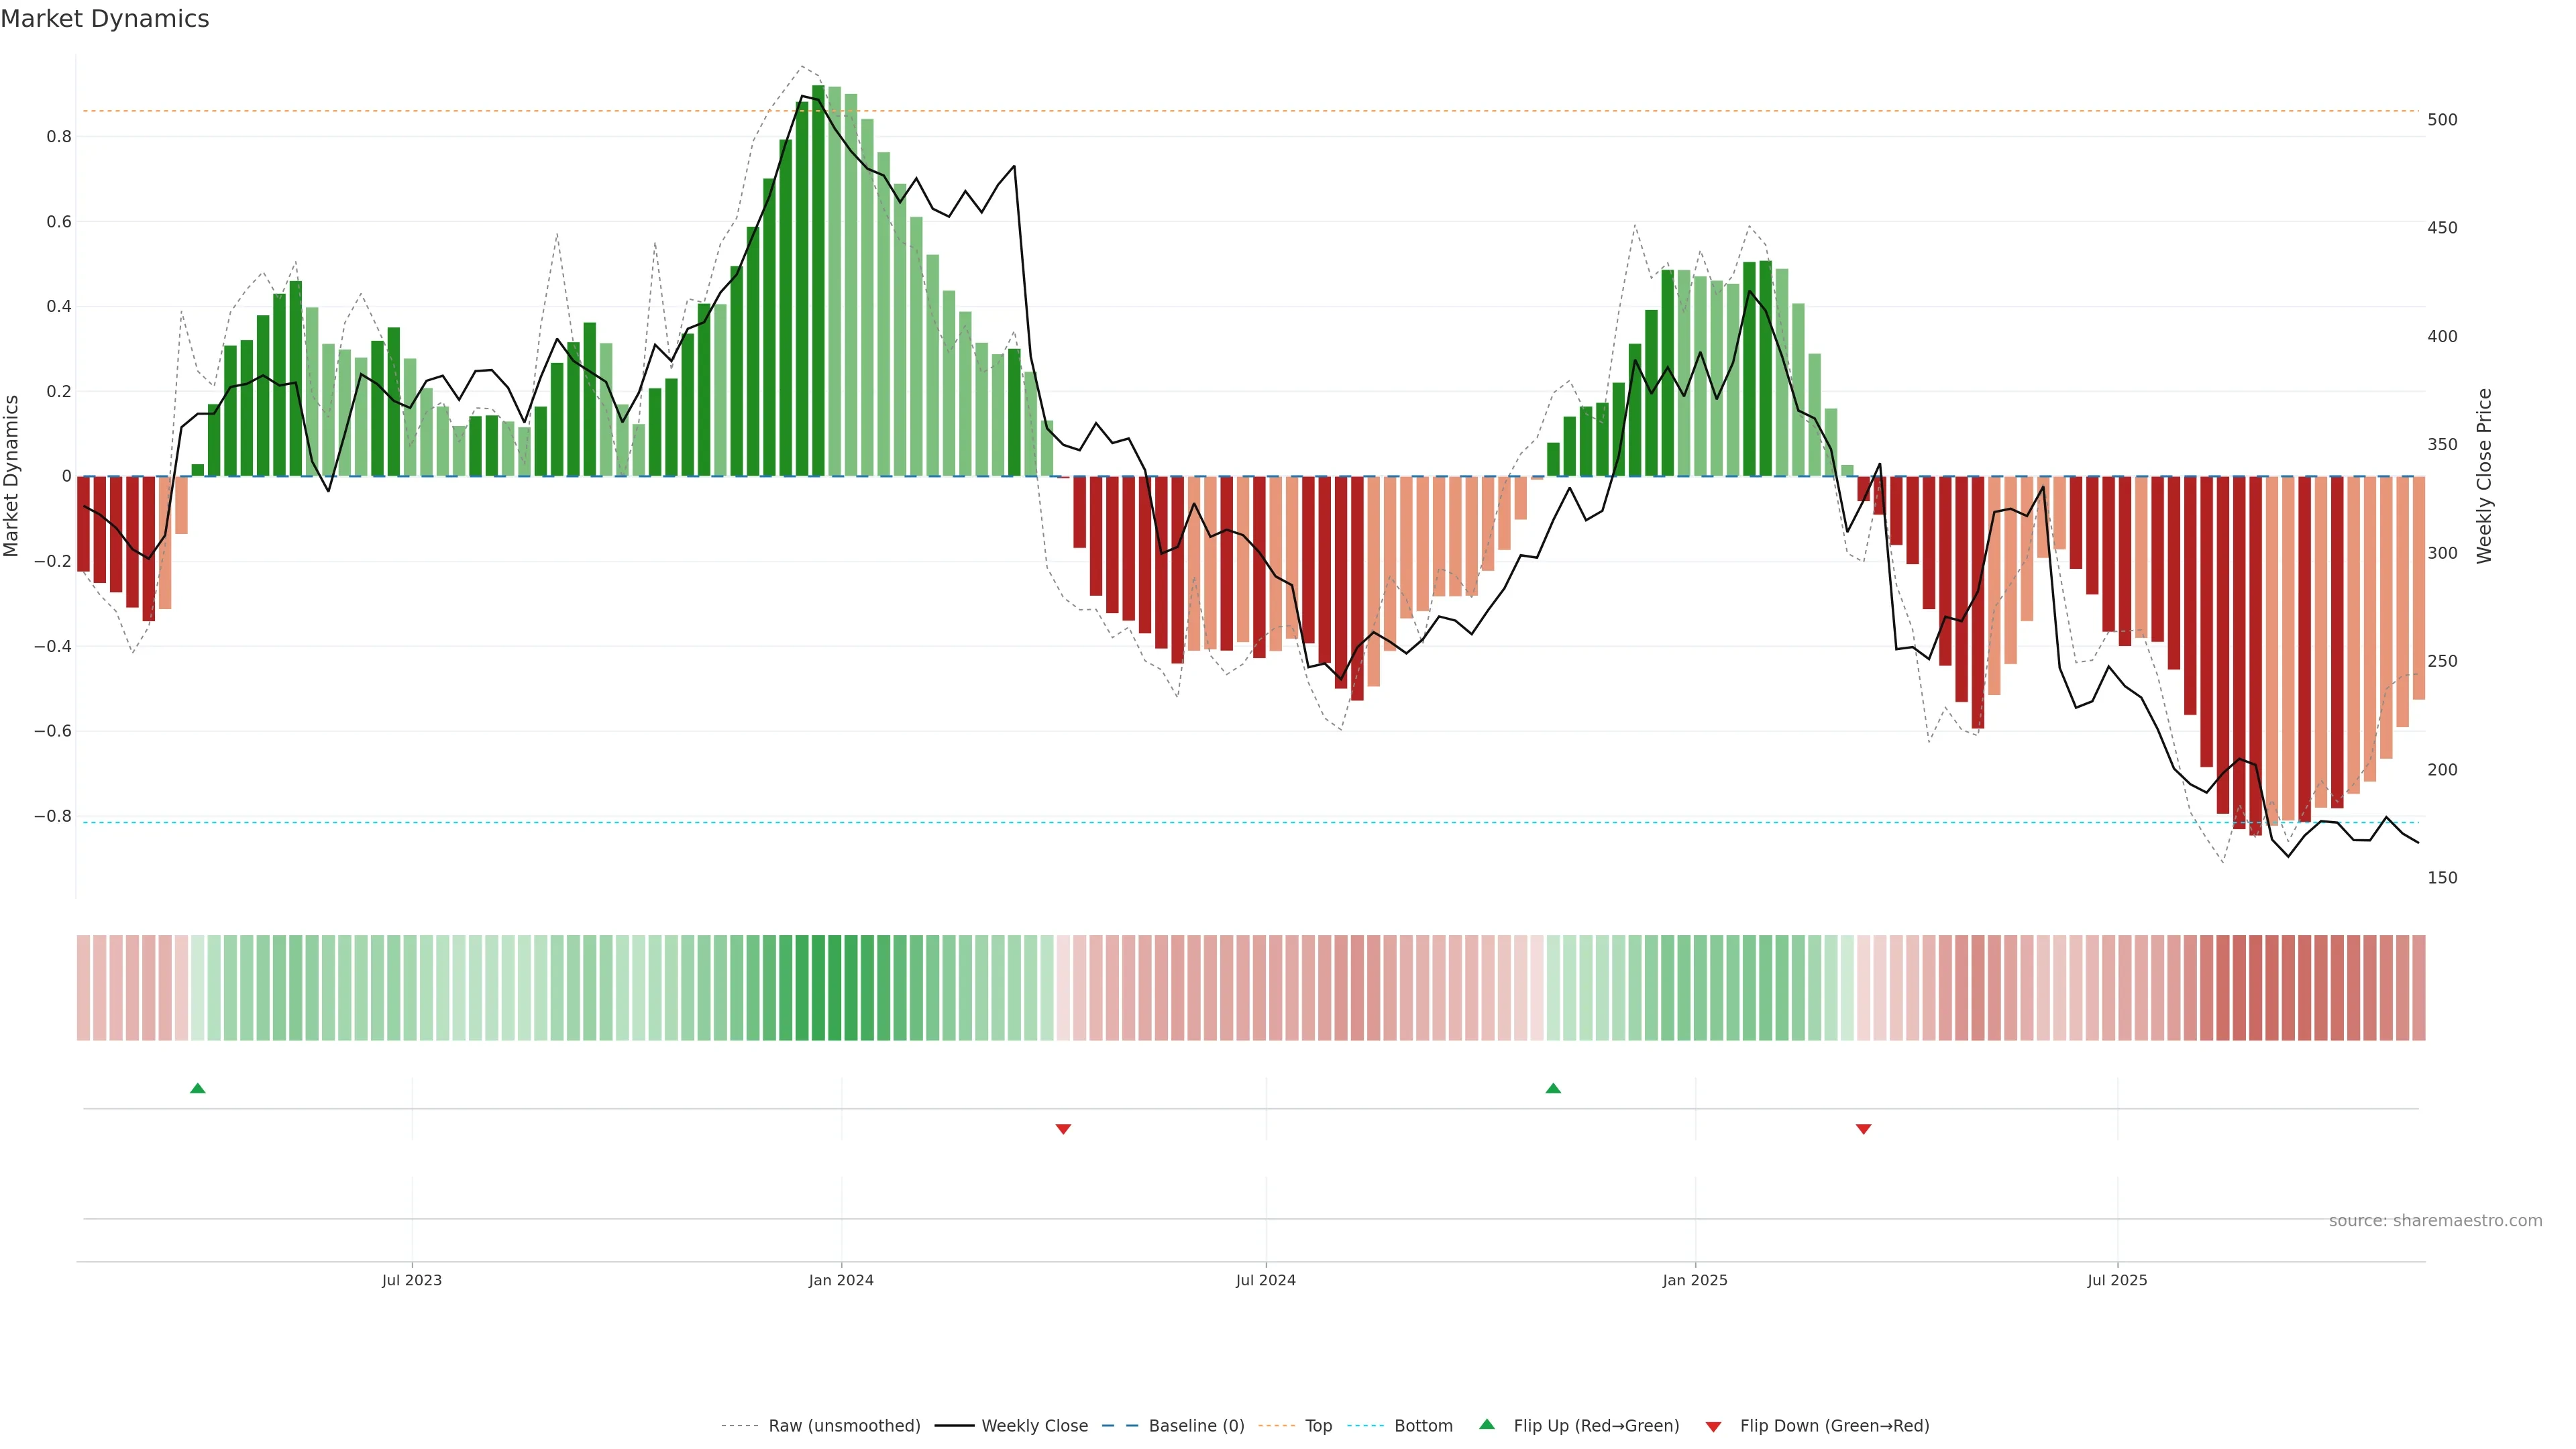The height and width of the screenshot is (1449, 2576).
Task: Click the Jan 2024 axis label
Action: (x=841, y=1280)
